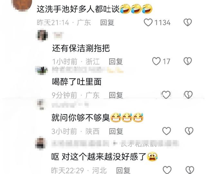Reply to the 河北 comment

point(123,170)
